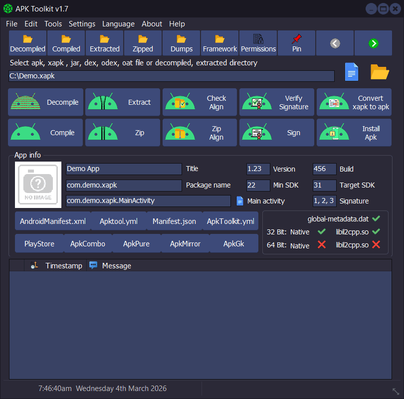The width and height of the screenshot is (404, 399).
Task: Open the Tools menu
Action: coord(53,24)
